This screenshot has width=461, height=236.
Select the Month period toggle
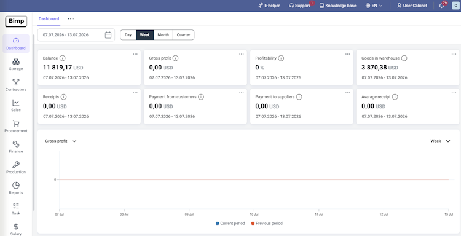click(x=163, y=34)
